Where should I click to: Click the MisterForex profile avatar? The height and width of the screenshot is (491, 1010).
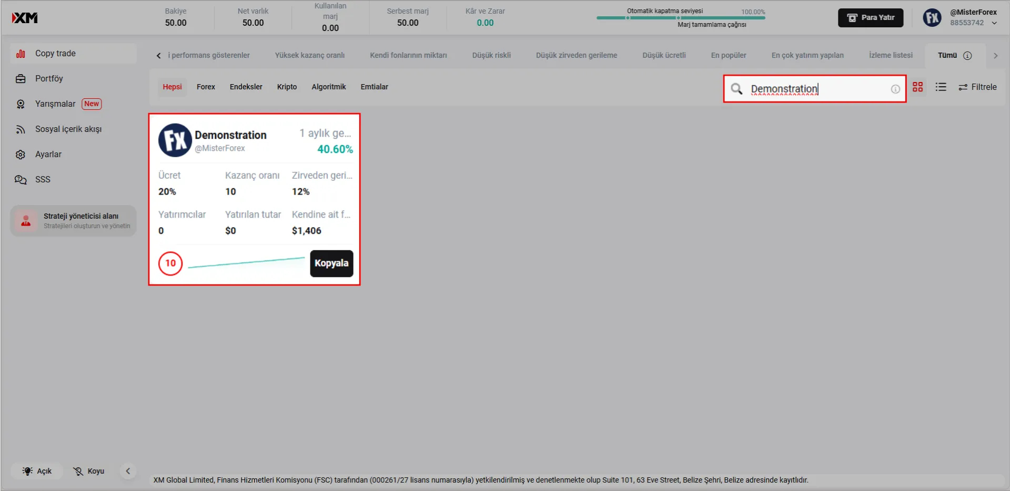click(x=932, y=18)
